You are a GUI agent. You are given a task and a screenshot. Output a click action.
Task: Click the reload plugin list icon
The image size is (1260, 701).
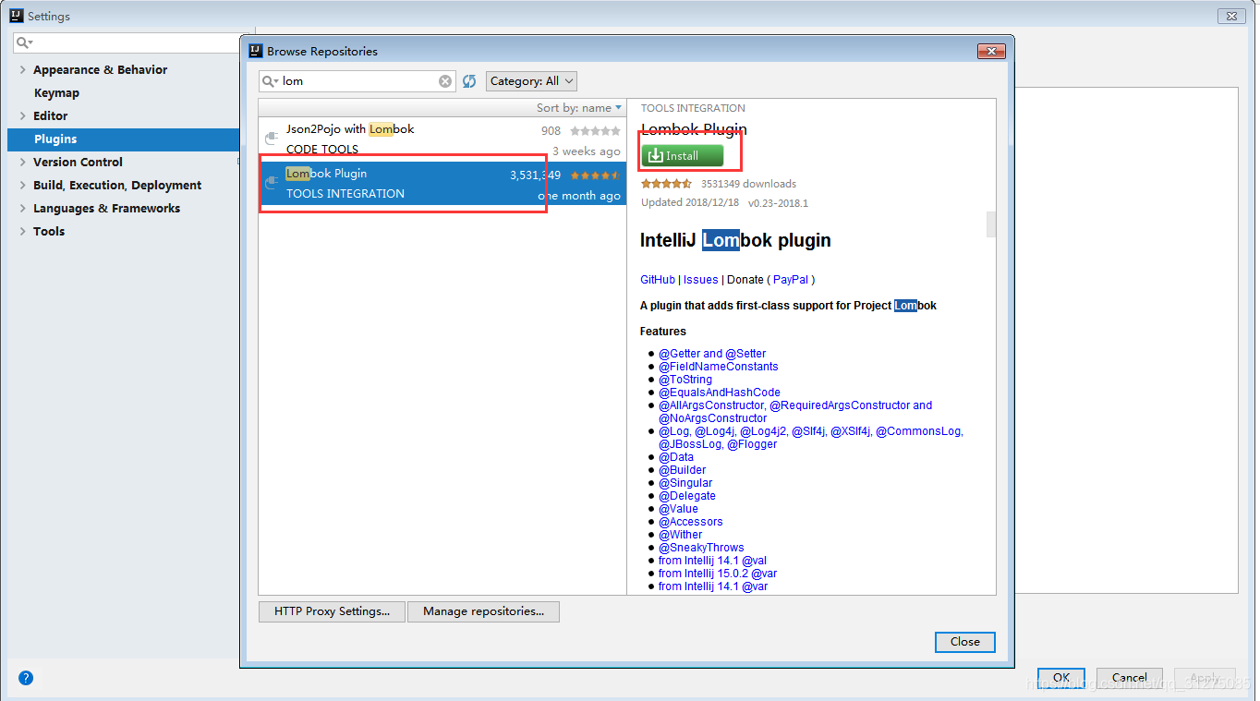pos(469,81)
